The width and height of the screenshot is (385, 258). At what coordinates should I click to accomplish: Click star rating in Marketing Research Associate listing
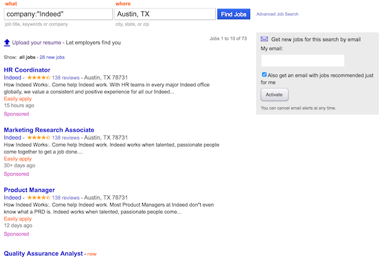(39, 138)
